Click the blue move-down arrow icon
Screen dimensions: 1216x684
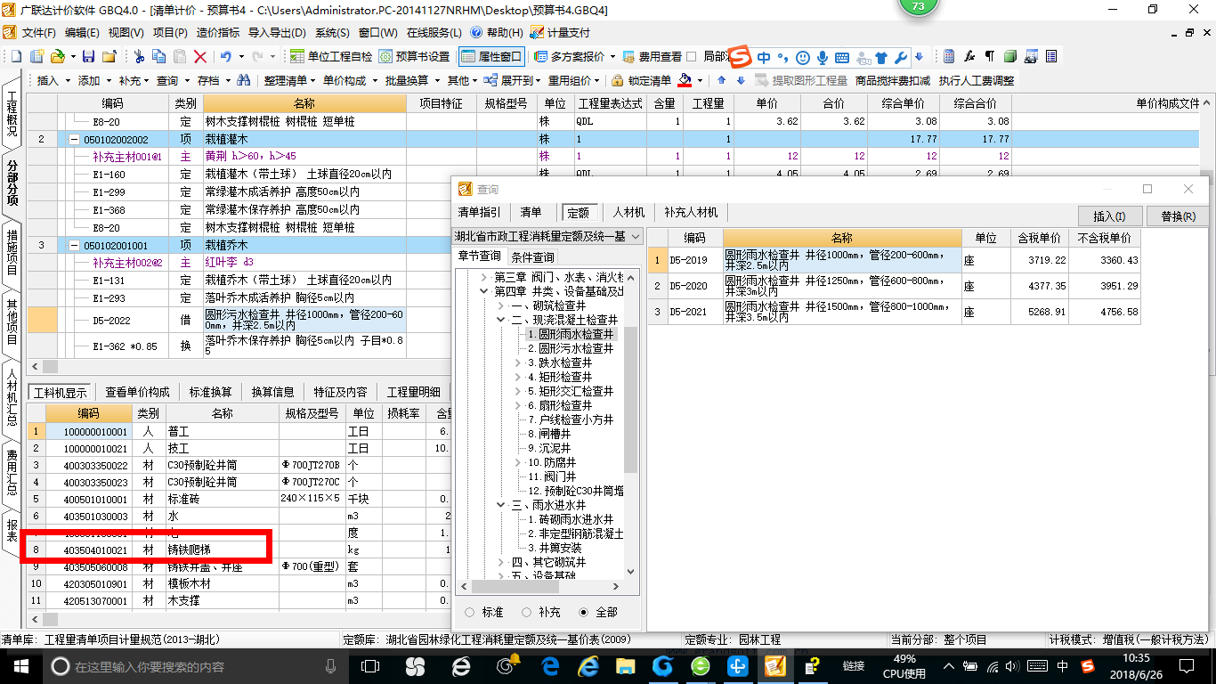pyautogui.click(x=741, y=80)
